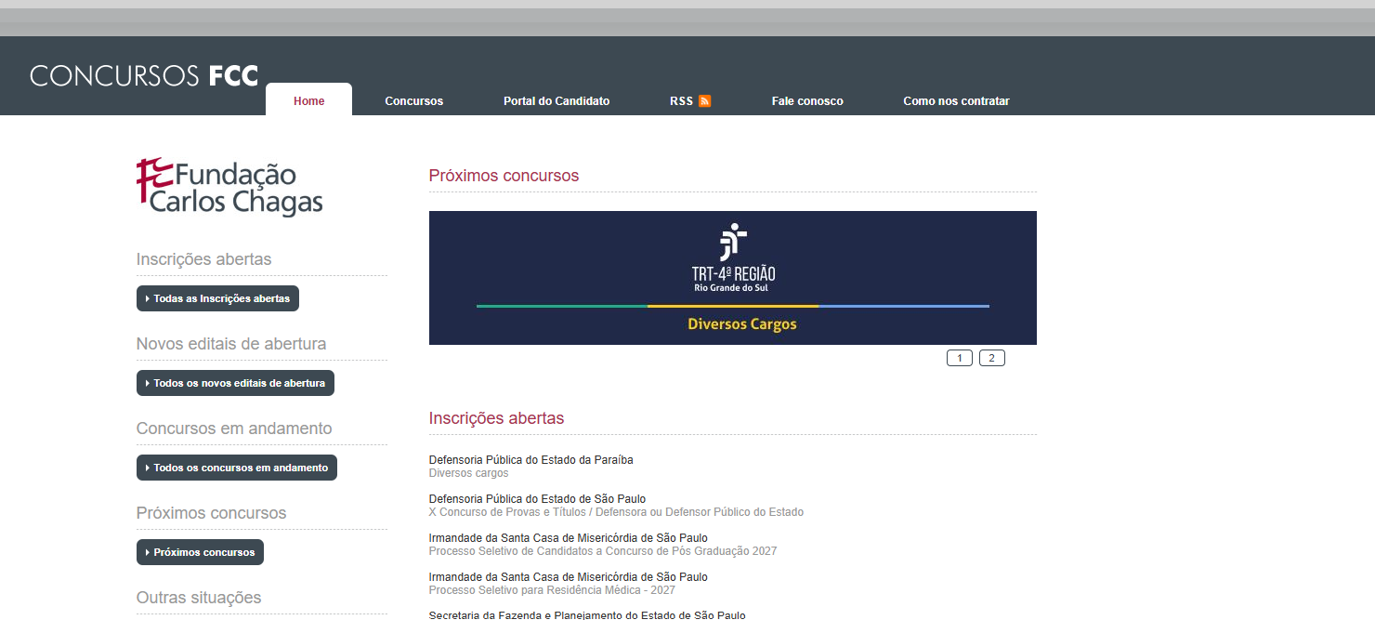The height and width of the screenshot is (620, 1375).
Task: Open Processo Seletivo Pós Graduação 2027 link
Action: pos(603,551)
